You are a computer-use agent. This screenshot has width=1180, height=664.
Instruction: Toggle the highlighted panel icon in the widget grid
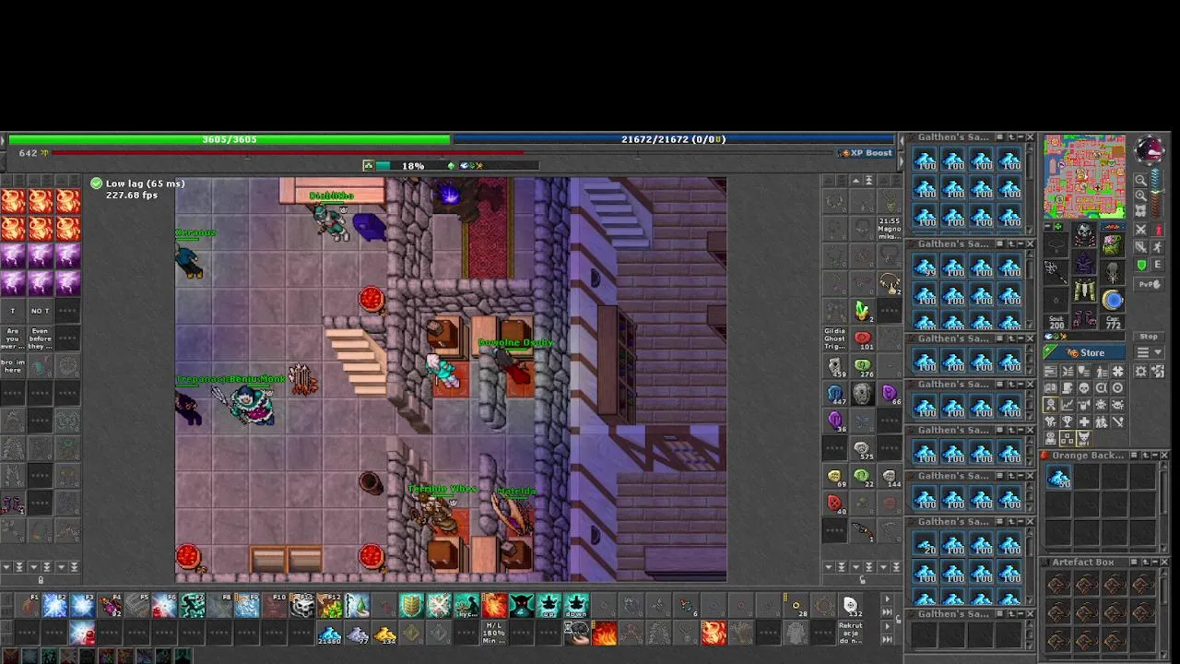(1050, 404)
